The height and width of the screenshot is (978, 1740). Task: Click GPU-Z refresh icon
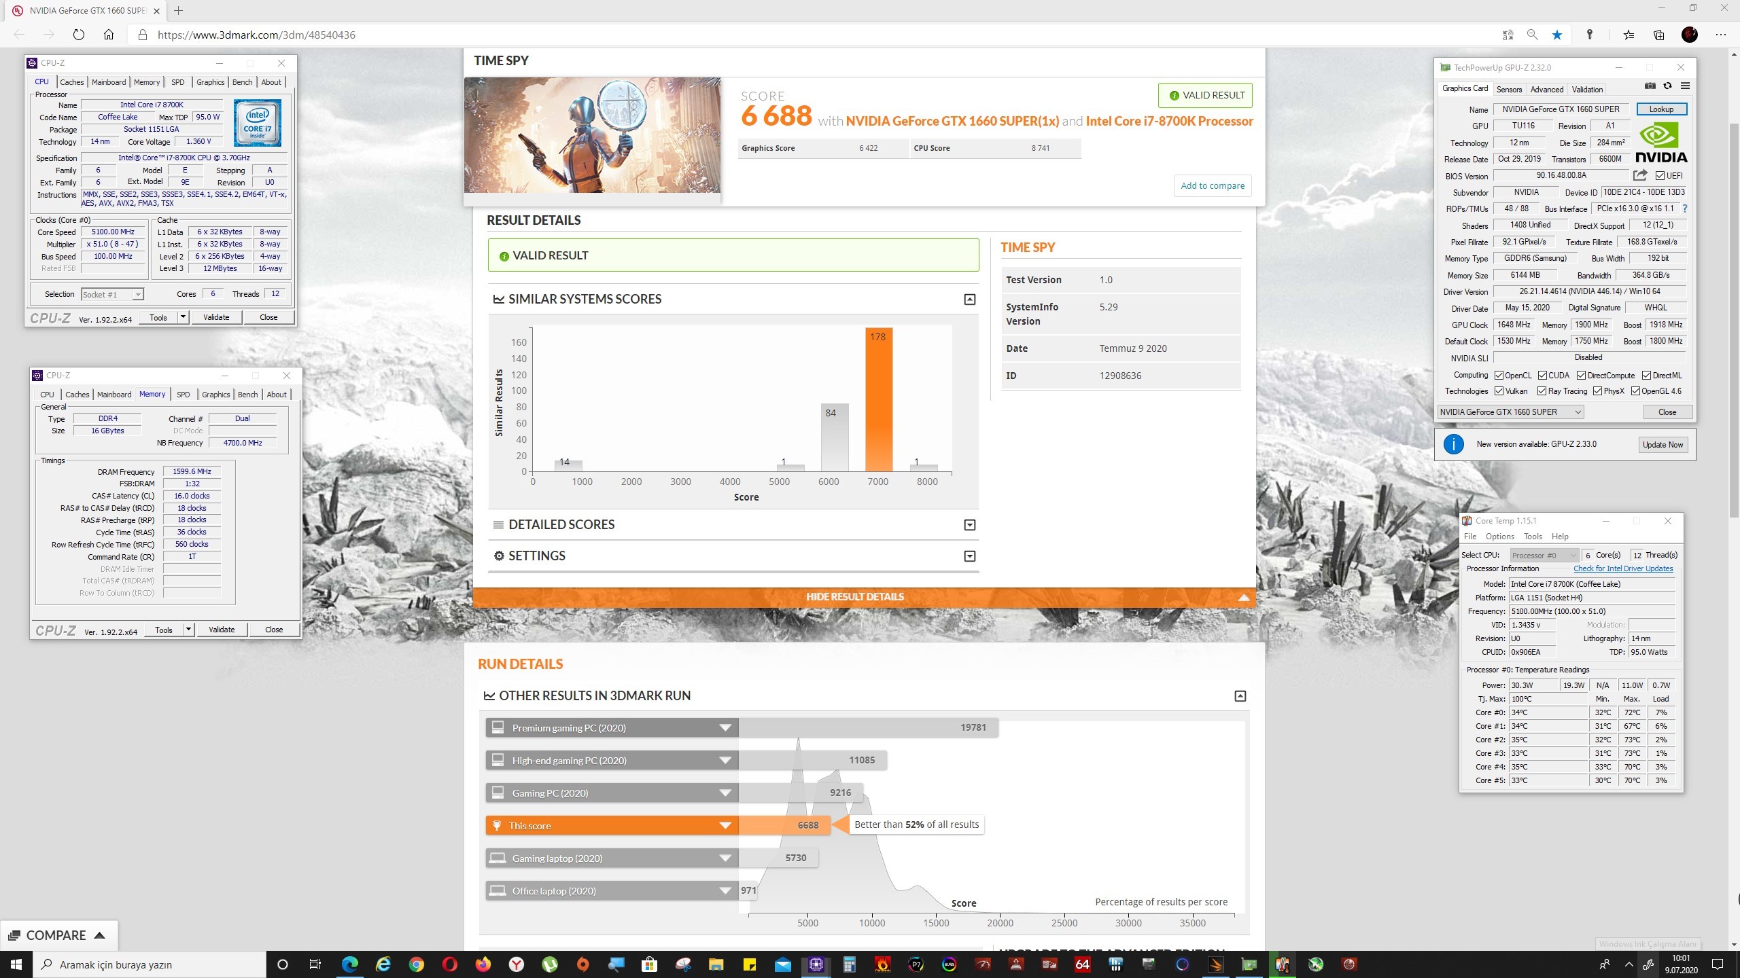click(x=1667, y=86)
